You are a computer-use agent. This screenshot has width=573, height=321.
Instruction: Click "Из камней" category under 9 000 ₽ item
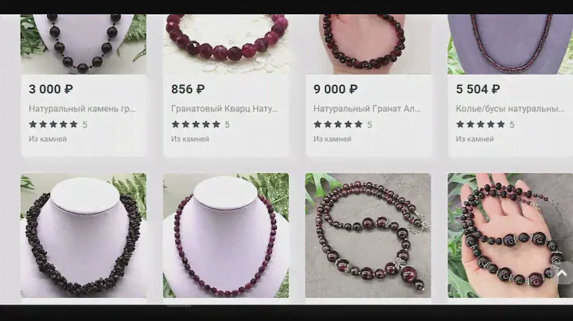332,139
